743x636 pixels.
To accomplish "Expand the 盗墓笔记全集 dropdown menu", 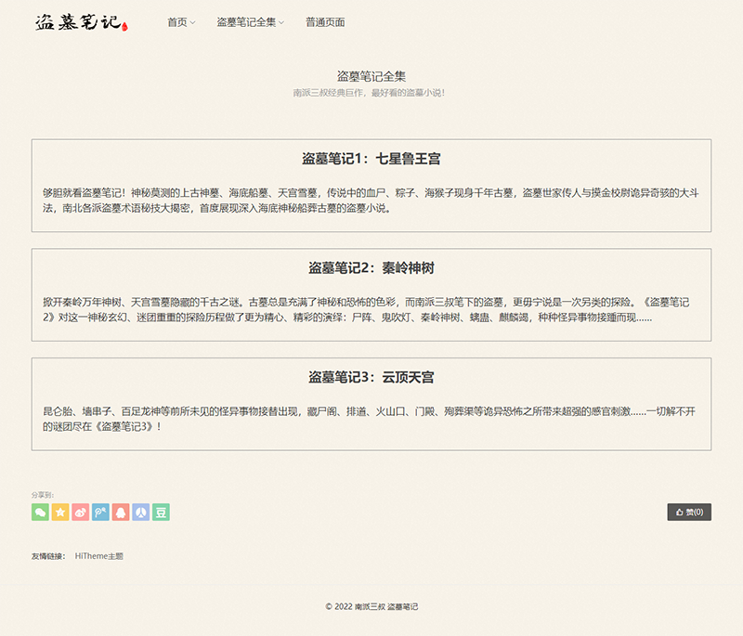I will point(250,22).
